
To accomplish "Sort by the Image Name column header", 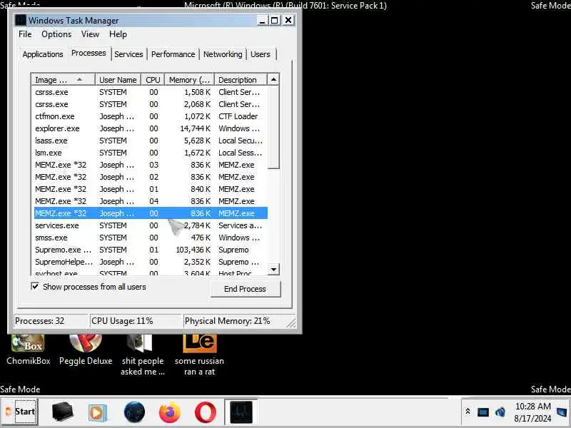I will [63, 80].
